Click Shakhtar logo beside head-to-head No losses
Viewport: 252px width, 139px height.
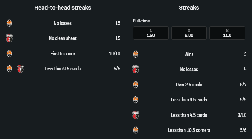pyautogui.click(x=10, y=23)
